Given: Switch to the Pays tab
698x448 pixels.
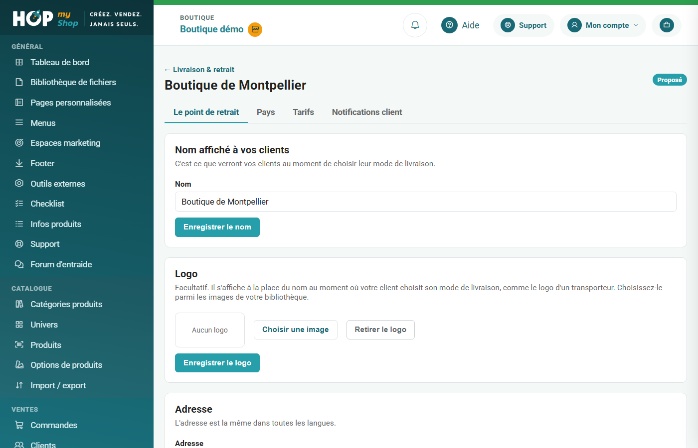Looking at the screenshot, I should click(266, 112).
